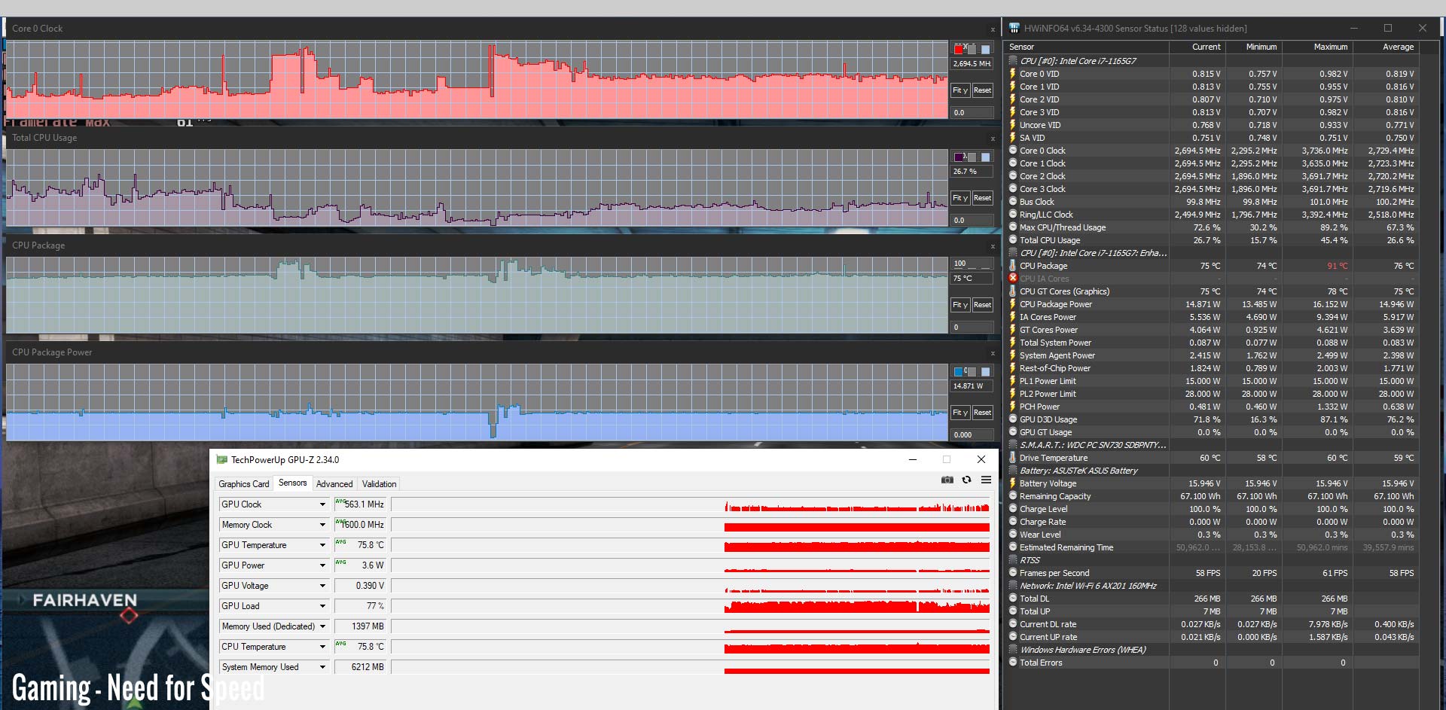Pick the red line color on Core 0 Clock graph
The height and width of the screenshot is (710, 1446).
(959, 50)
